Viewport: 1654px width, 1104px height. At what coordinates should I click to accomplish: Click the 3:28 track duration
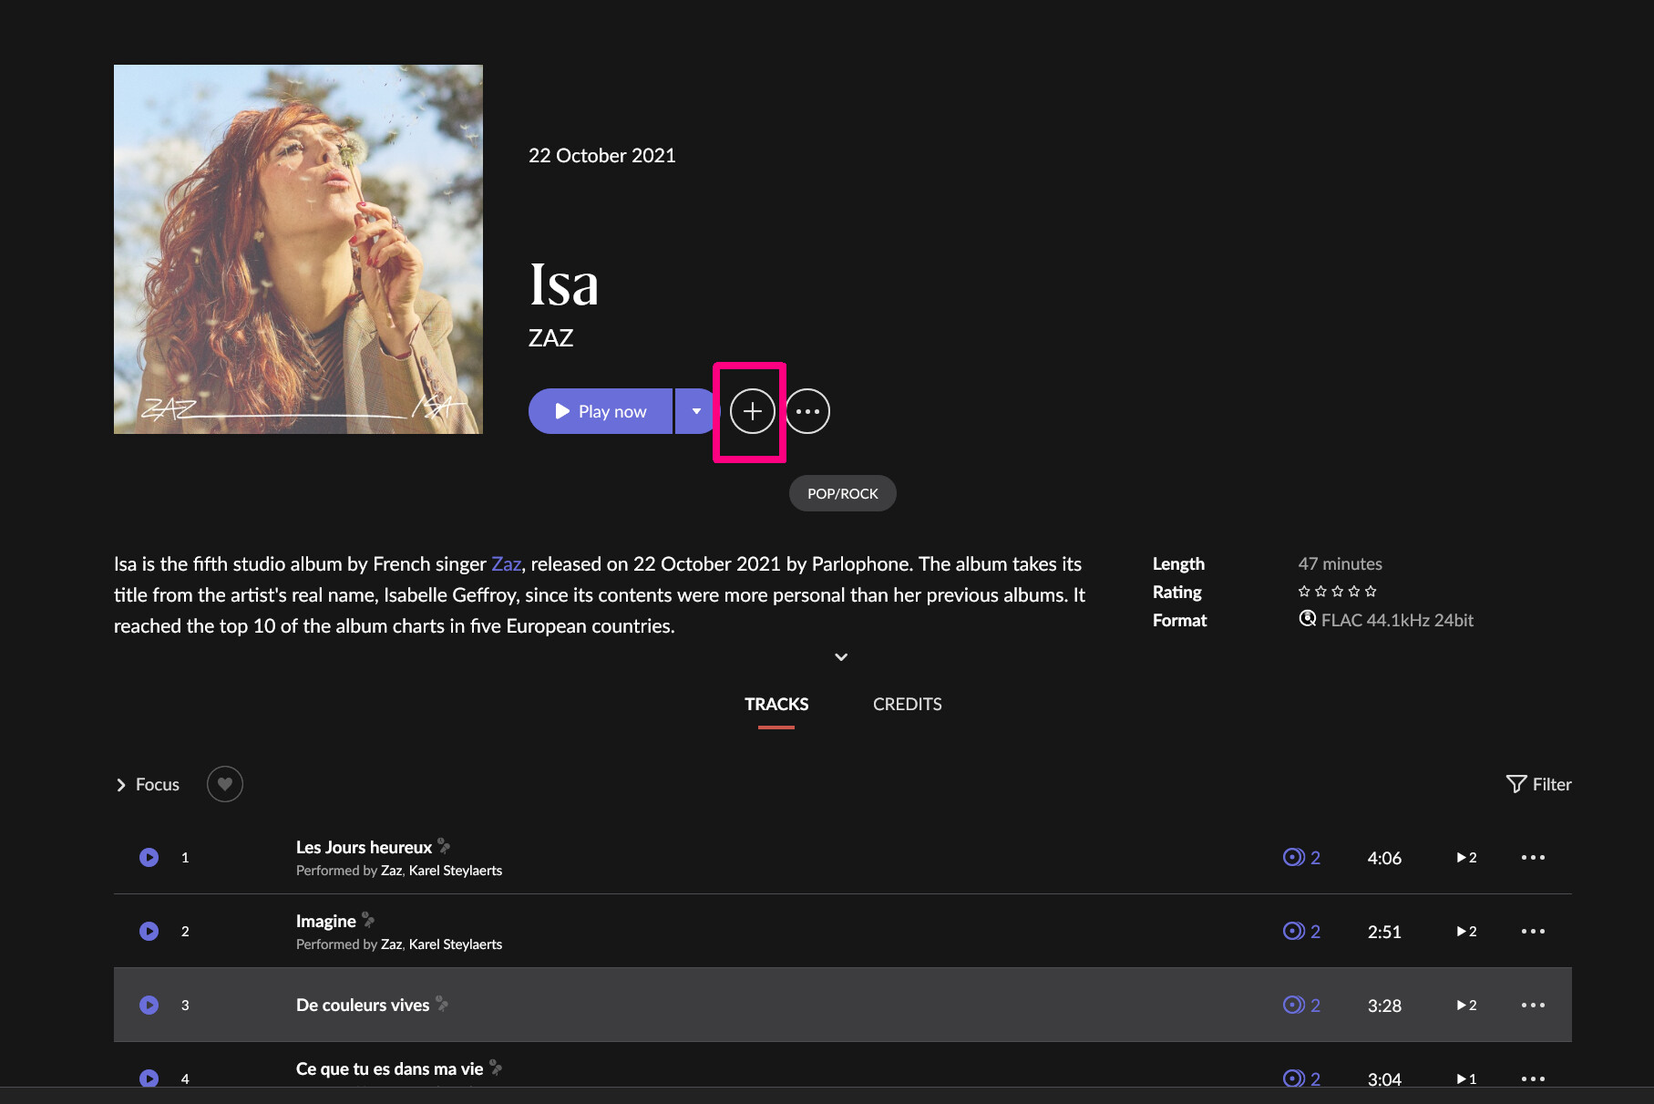[x=1384, y=1006]
